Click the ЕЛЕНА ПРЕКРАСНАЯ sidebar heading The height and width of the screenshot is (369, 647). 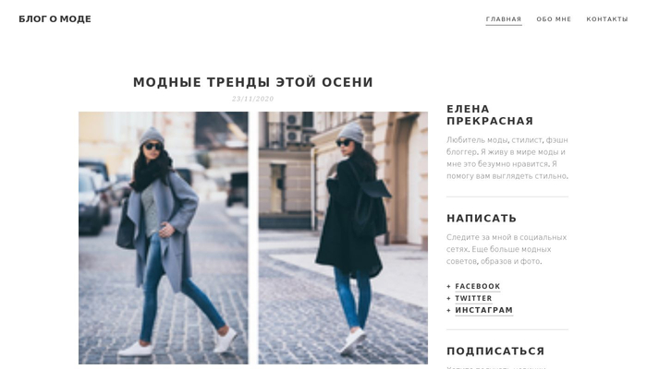(x=490, y=115)
